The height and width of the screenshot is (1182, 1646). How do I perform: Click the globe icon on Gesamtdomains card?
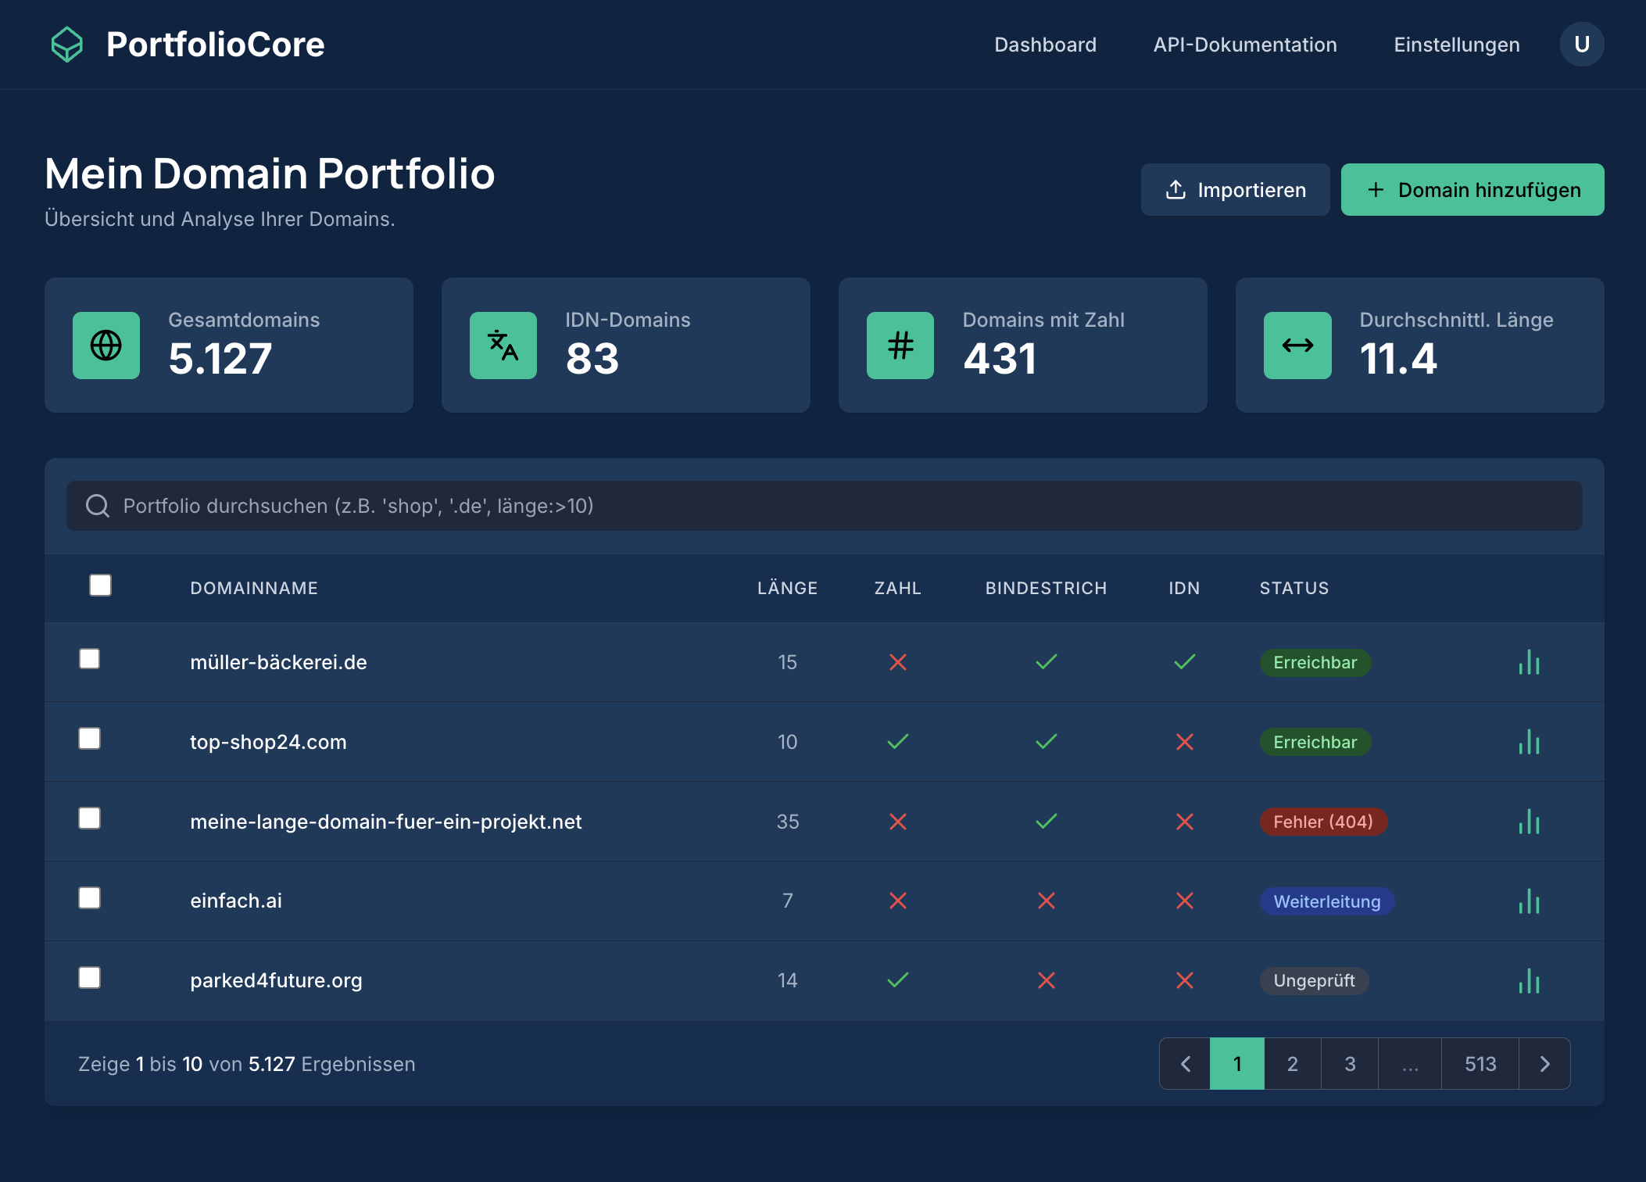pyautogui.click(x=106, y=346)
